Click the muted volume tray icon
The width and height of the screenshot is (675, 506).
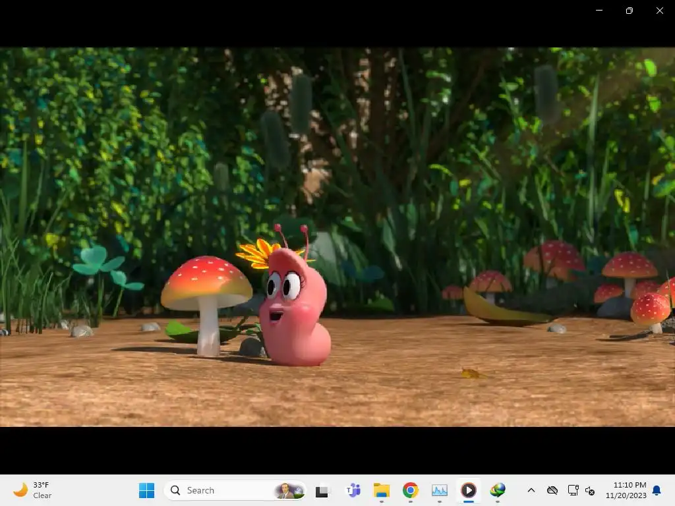pyautogui.click(x=590, y=490)
